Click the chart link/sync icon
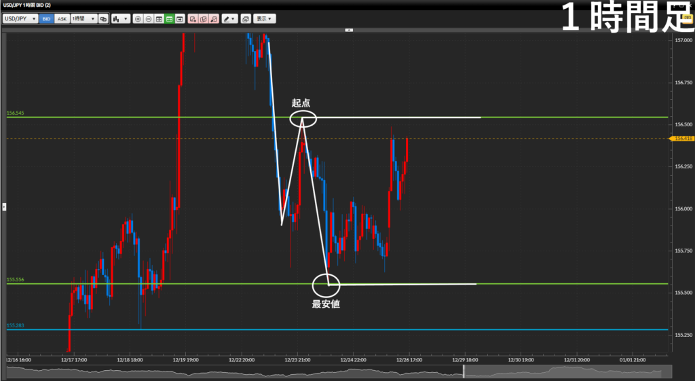 pyautogui.click(x=103, y=19)
